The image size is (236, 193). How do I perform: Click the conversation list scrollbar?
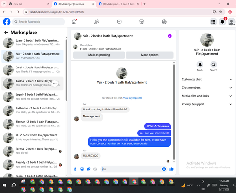tap(67, 70)
